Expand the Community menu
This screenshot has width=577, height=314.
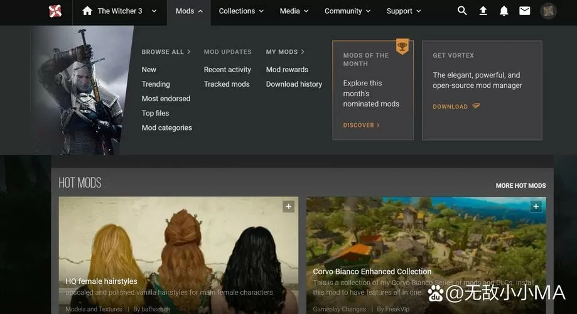click(x=347, y=11)
